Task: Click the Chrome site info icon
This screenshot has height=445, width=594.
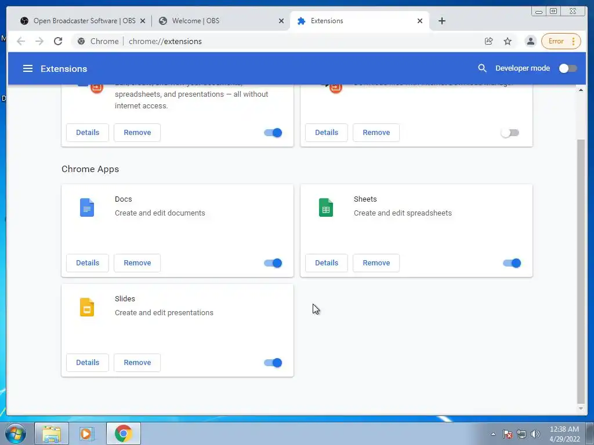Action: click(x=81, y=41)
